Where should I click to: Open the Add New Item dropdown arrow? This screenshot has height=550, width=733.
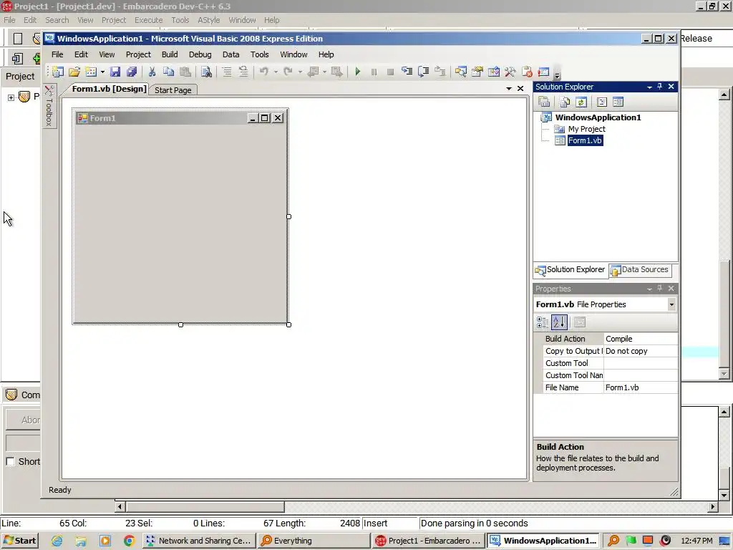102,72
